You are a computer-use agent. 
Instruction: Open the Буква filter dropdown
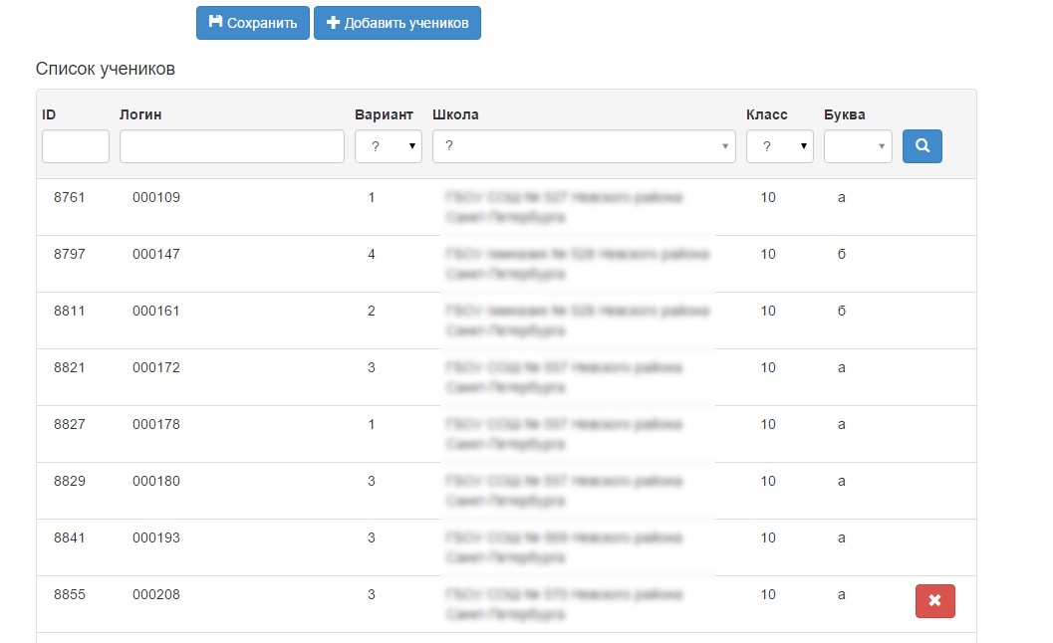click(x=858, y=146)
